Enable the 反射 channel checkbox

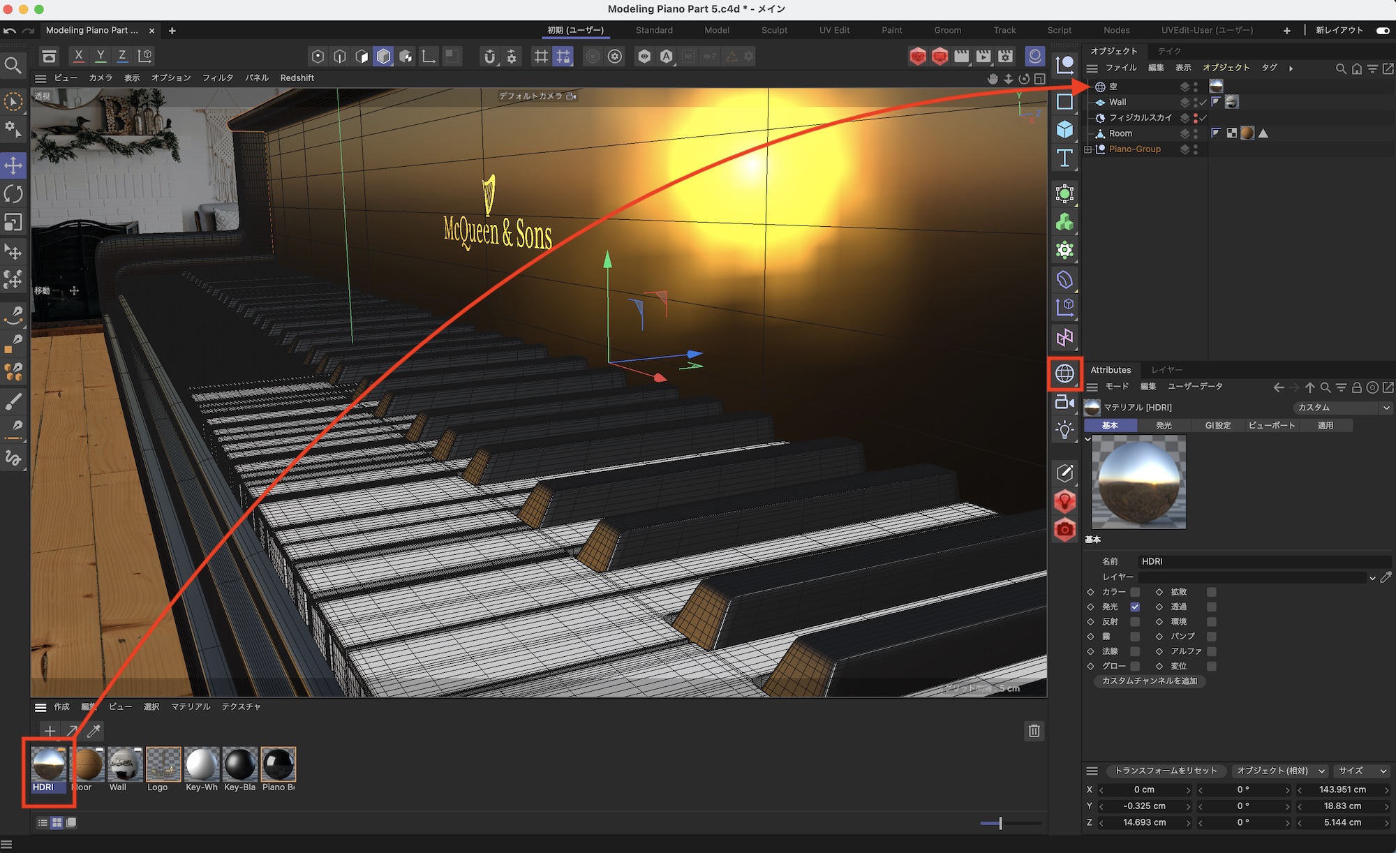coord(1135,621)
